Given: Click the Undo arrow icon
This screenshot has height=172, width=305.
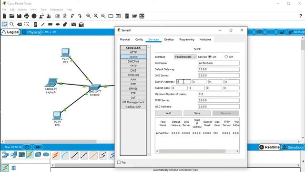Looking at the screenshot, I should [72, 16].
